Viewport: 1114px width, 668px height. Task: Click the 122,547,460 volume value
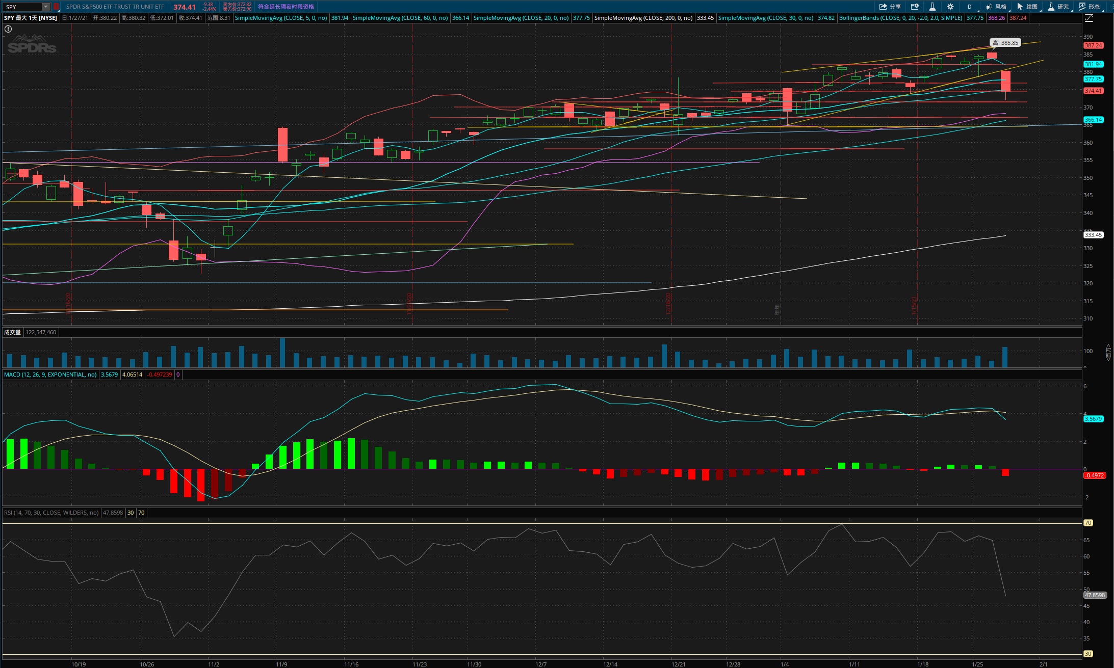tap(41, 332)
